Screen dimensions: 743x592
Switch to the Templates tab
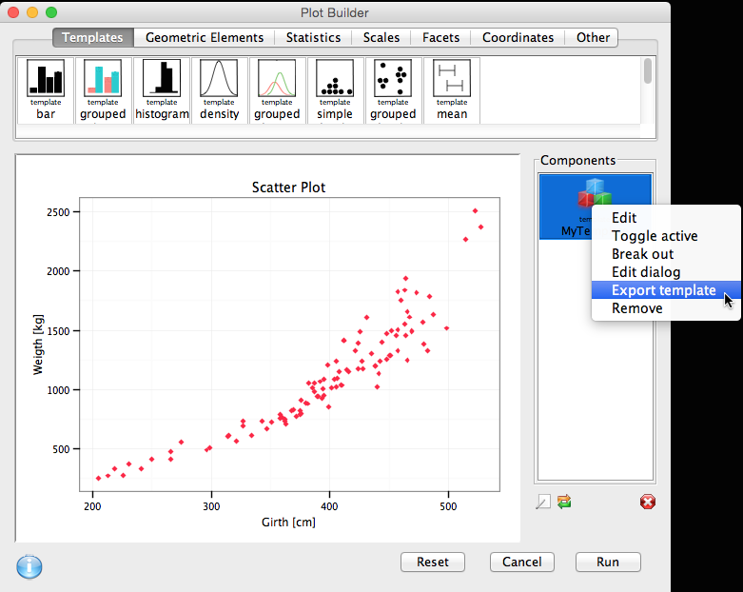(93, 37)
